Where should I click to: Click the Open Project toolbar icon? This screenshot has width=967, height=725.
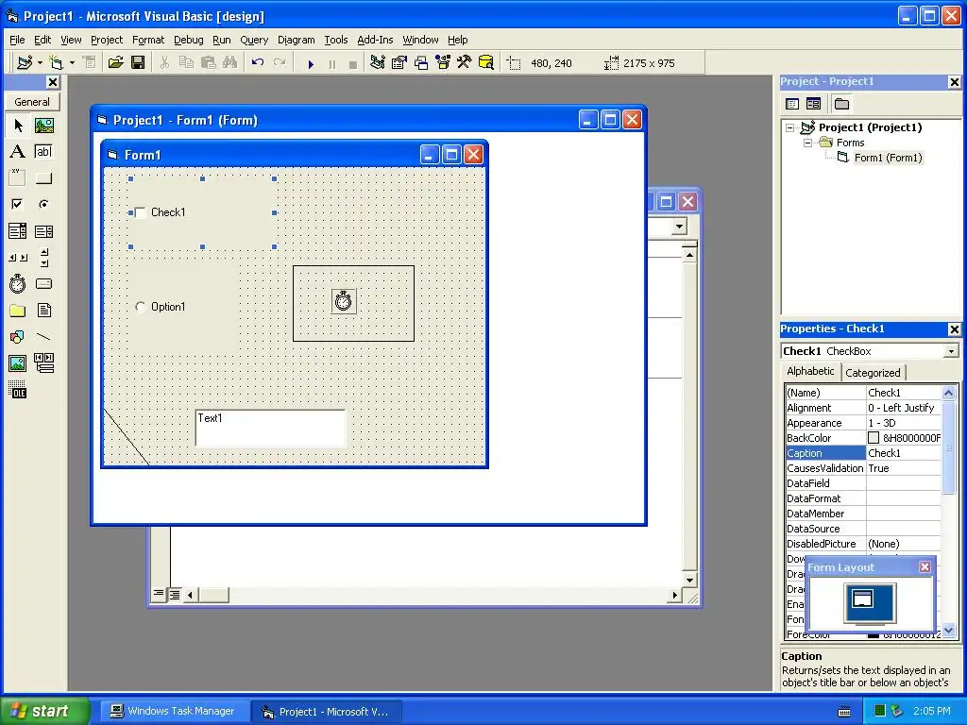point(115,62)
